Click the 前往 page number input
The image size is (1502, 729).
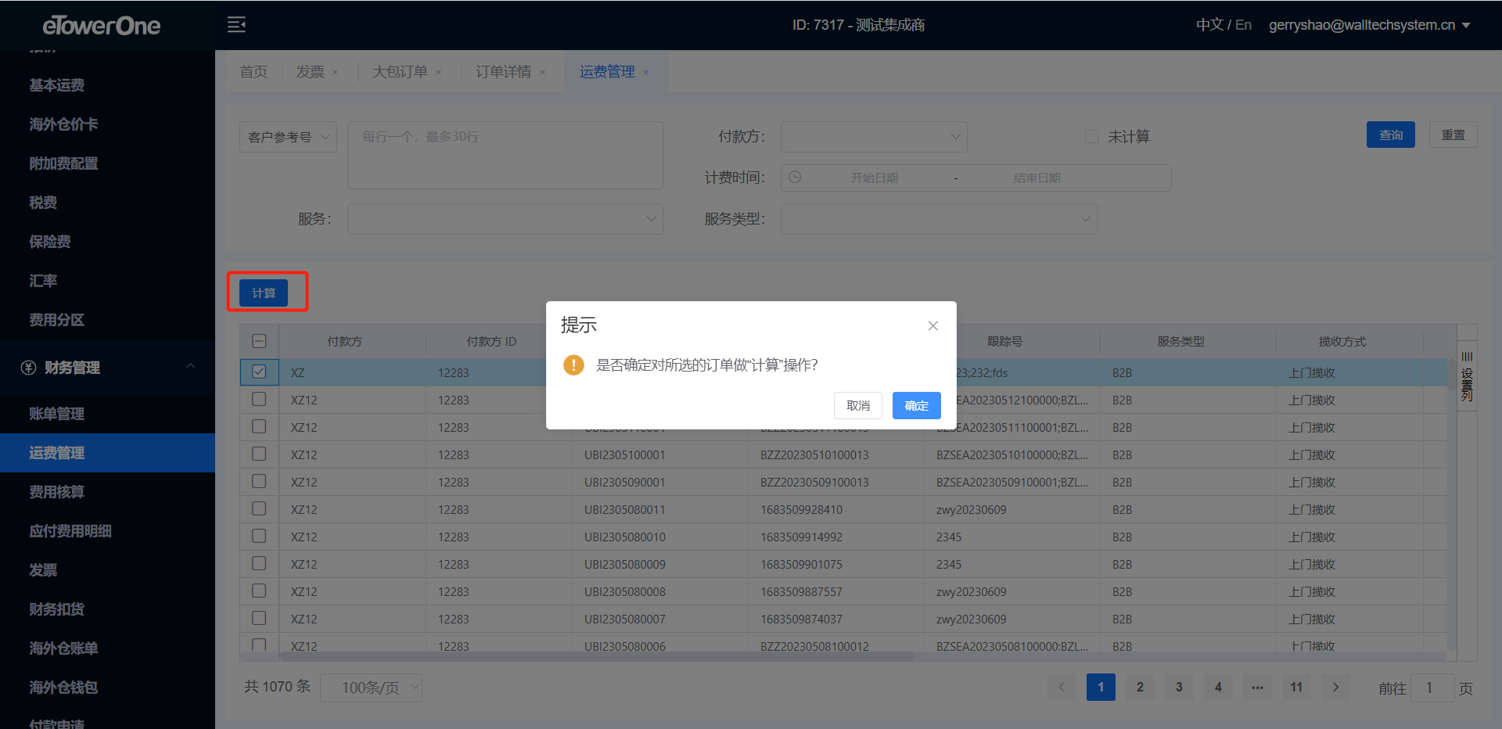point(1432,688)
